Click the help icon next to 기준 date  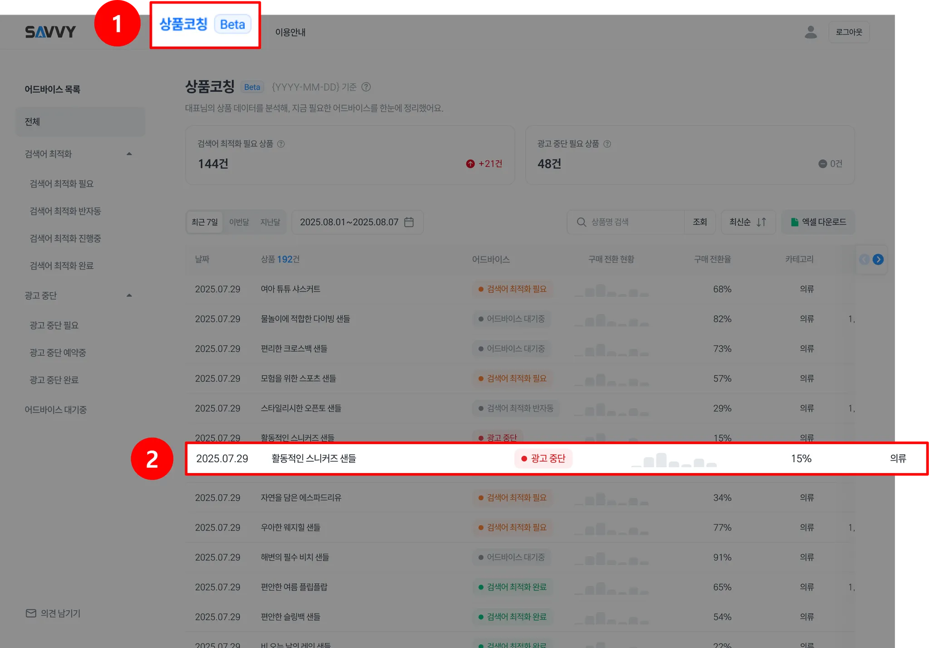click(x=366, y=87)
